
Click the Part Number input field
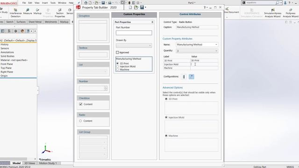(x=134, y=33)
